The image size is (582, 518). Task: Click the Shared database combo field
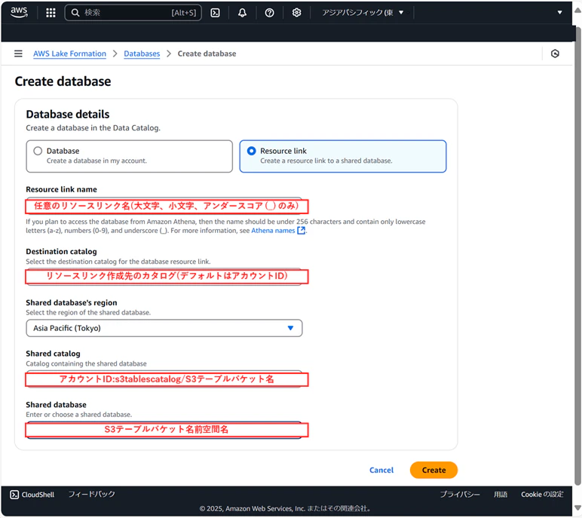coord(167,430)
